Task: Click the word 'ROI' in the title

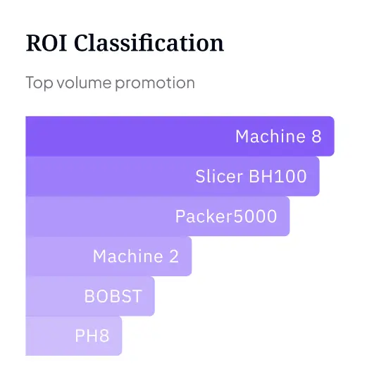Action: 46,43
